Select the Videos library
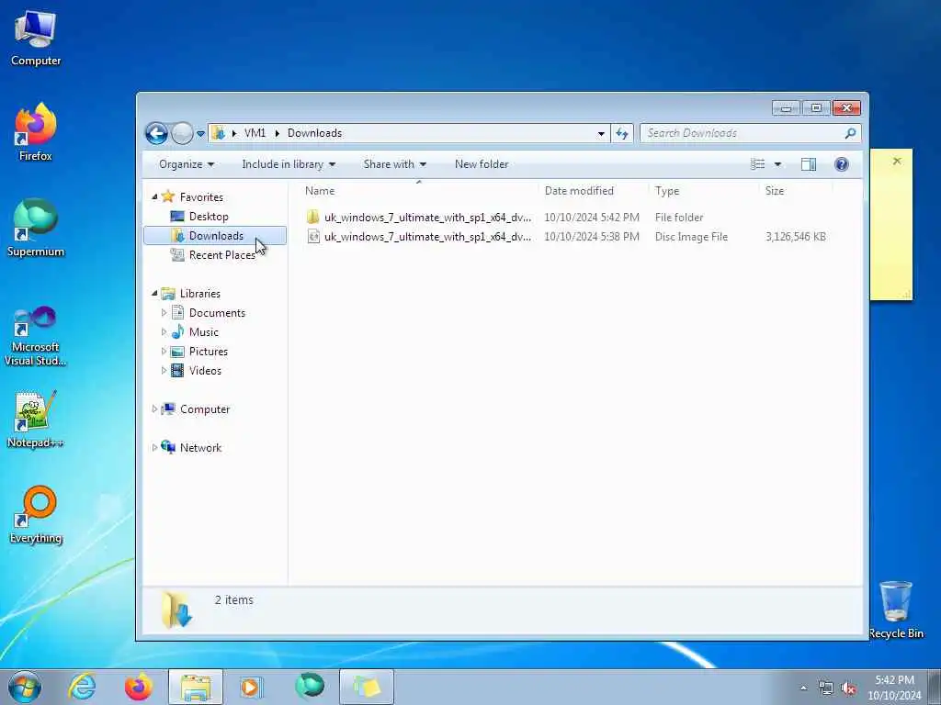941x705 pixels. [x=205, y=371]
